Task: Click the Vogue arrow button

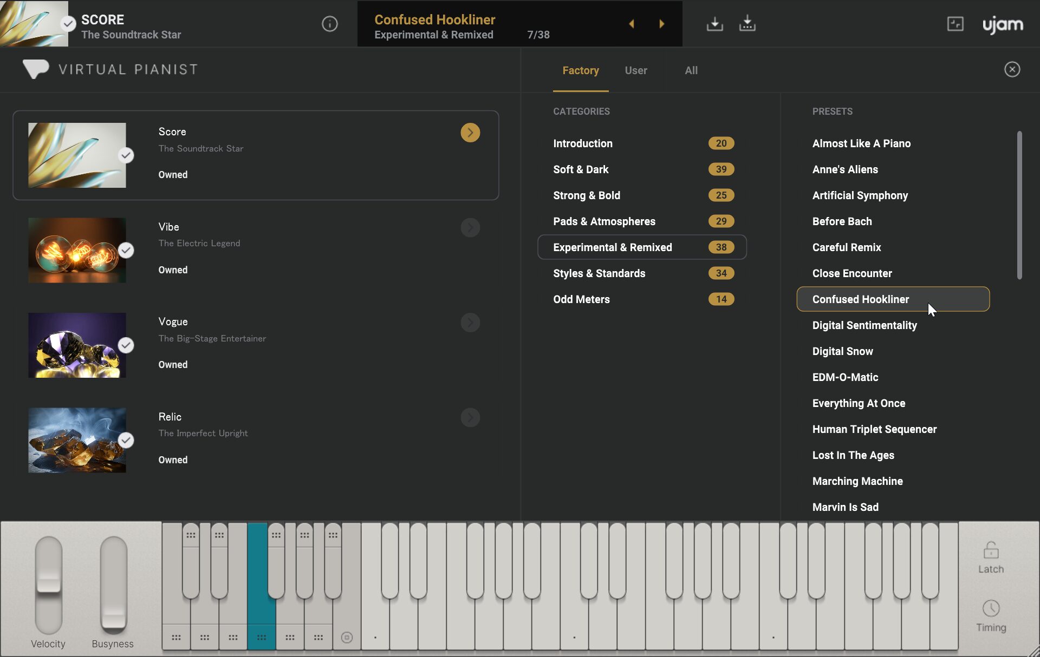Action: coord(470,323)
